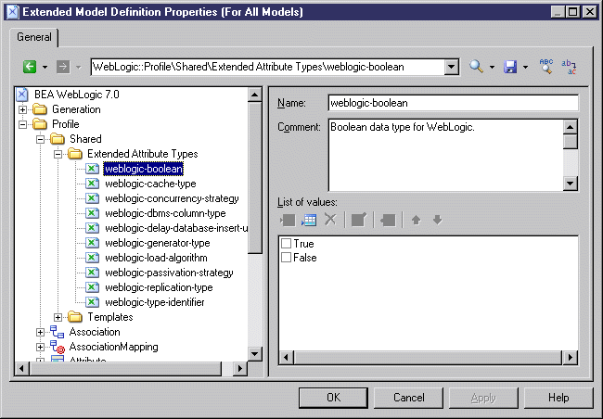Click the edit value icon beside delete
The width and height of the screenshot is (603, 419).
click(x=359, y=220)
